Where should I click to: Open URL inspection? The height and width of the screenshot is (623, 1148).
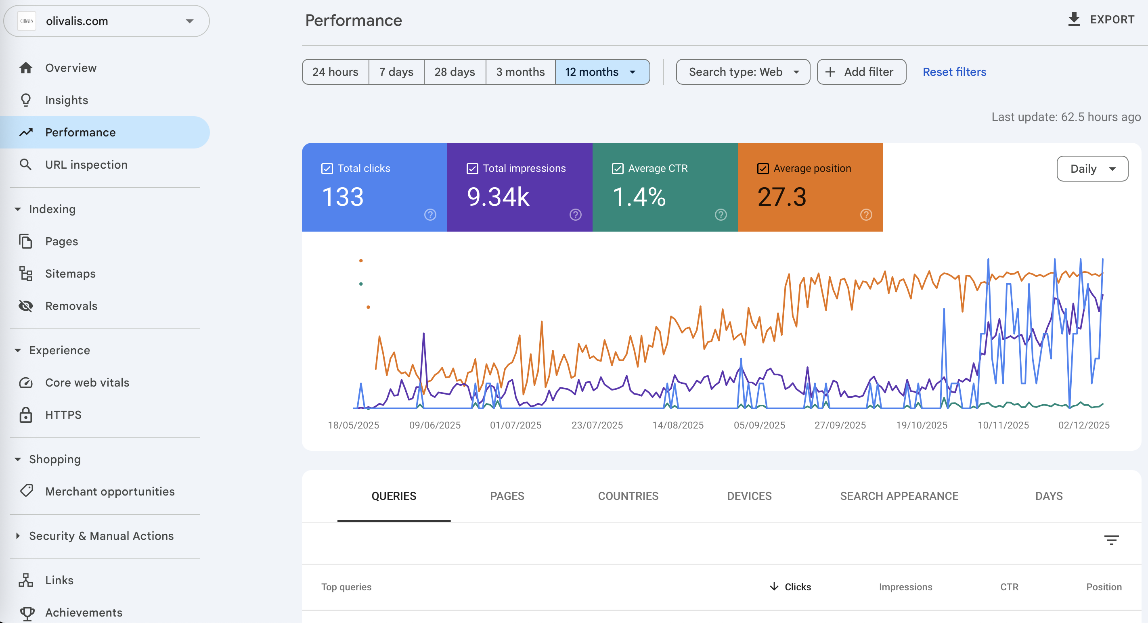tap(86, 164)
